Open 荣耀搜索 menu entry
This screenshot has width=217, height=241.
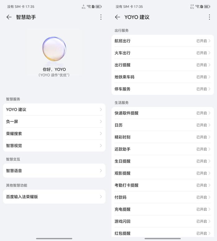pos(54,134)
